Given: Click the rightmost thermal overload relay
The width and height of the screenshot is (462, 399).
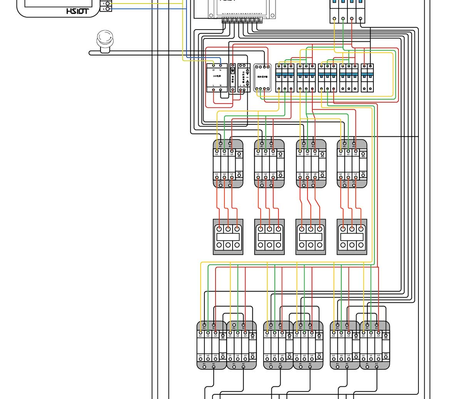Looking at the screenshot, I should click(352, 237).
